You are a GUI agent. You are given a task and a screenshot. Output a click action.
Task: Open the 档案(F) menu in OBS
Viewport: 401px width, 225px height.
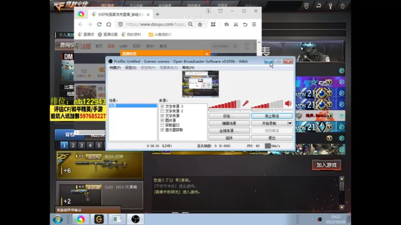coord(115,67)
